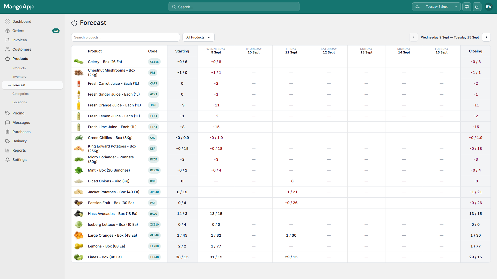
Task: Click the top Search bar
Action: pyautogui.click(x=234, y=7)
